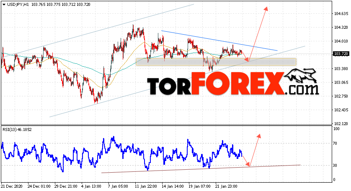Select the 14 Jan 14:00 time label

[x=173, y=186]
